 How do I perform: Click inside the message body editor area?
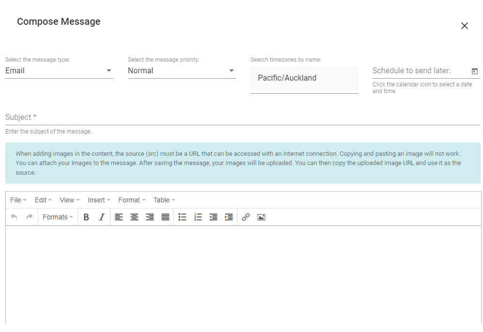tap(243, 275)
